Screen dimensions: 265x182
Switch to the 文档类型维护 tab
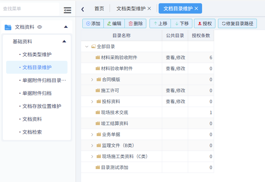(131, 9)
